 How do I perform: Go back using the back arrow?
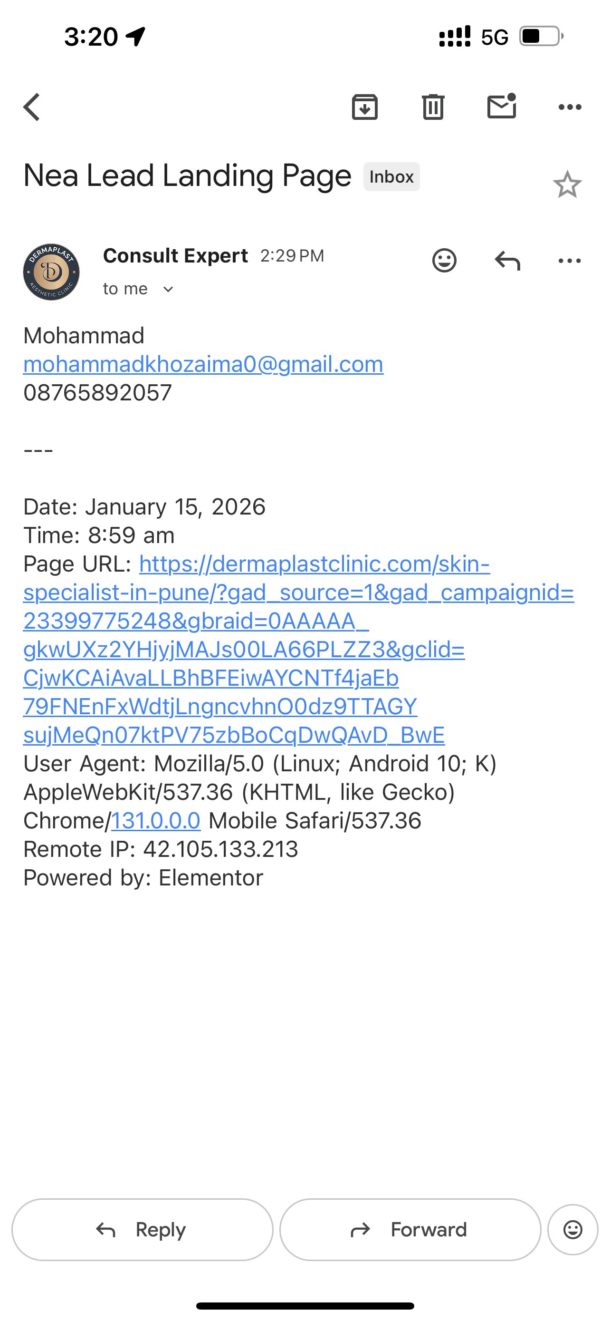coord(32,107)
